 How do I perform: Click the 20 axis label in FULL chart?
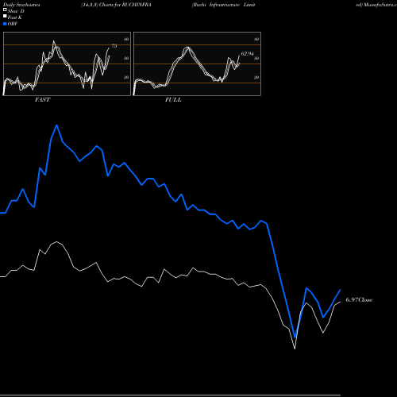pyautogui.click(x=256, y=77)
